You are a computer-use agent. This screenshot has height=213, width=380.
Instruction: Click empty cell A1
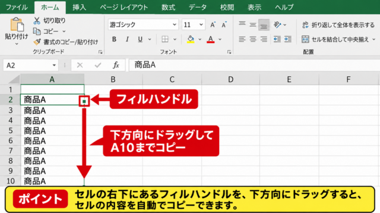(52, 89)
